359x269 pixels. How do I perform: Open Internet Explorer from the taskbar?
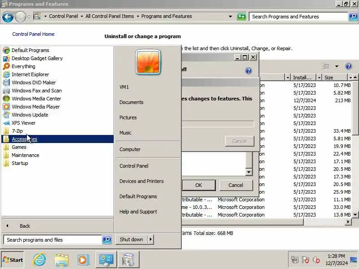[39, 260]
